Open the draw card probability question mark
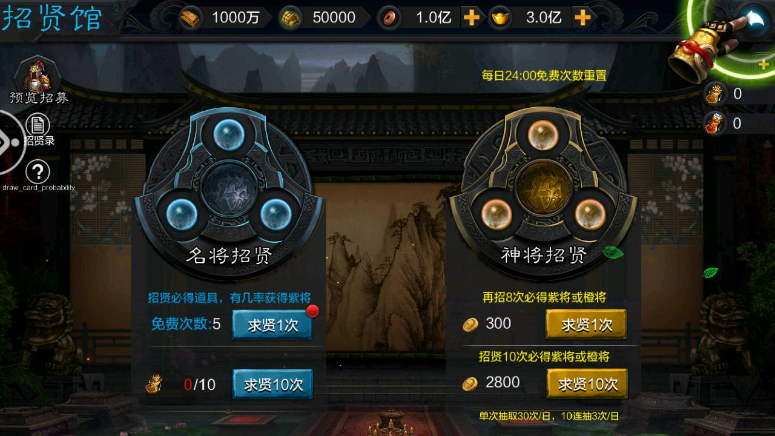 (38, 173)
